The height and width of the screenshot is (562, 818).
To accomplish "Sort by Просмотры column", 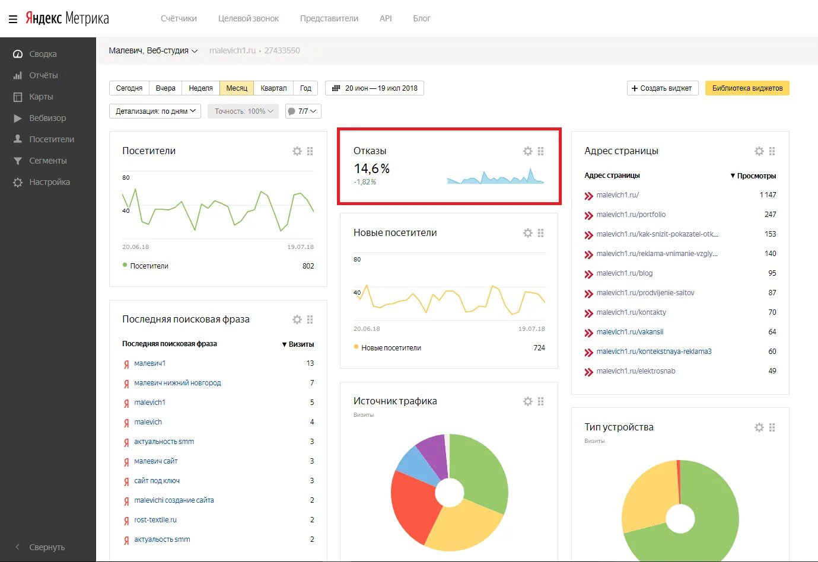I will (x=753, y=176).
